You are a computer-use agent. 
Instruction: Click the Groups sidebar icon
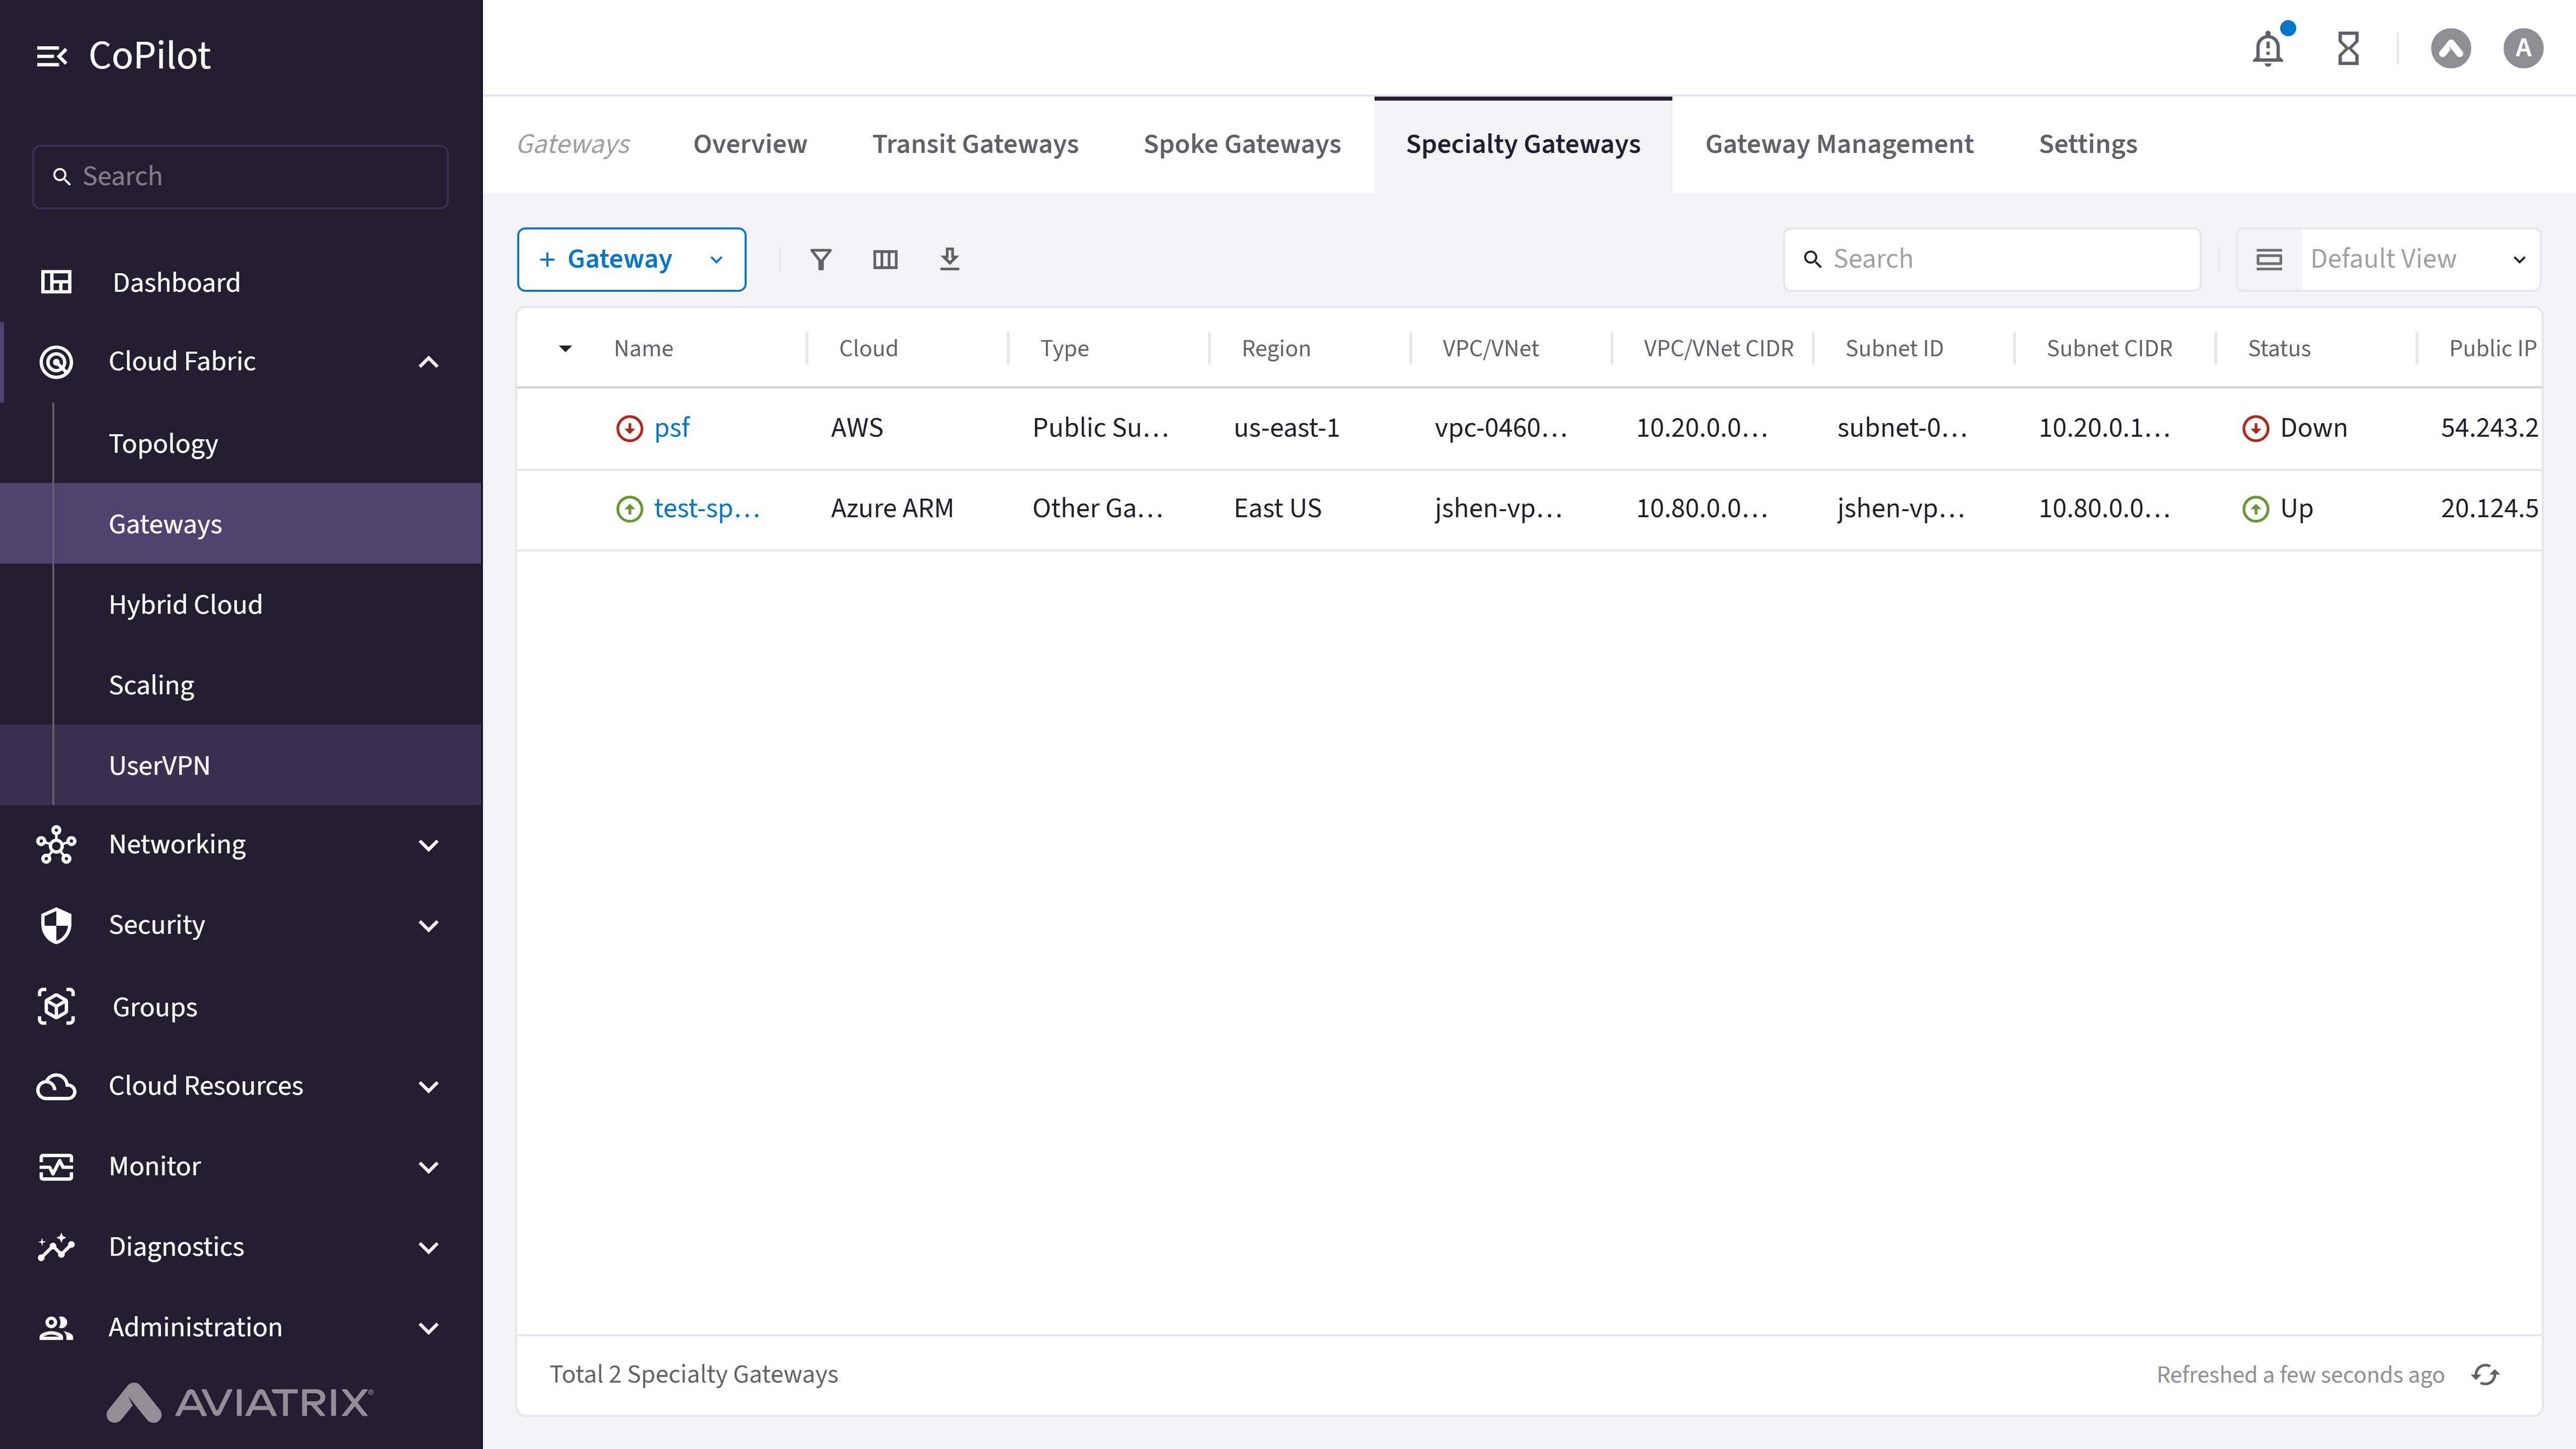coord(56,1006)
